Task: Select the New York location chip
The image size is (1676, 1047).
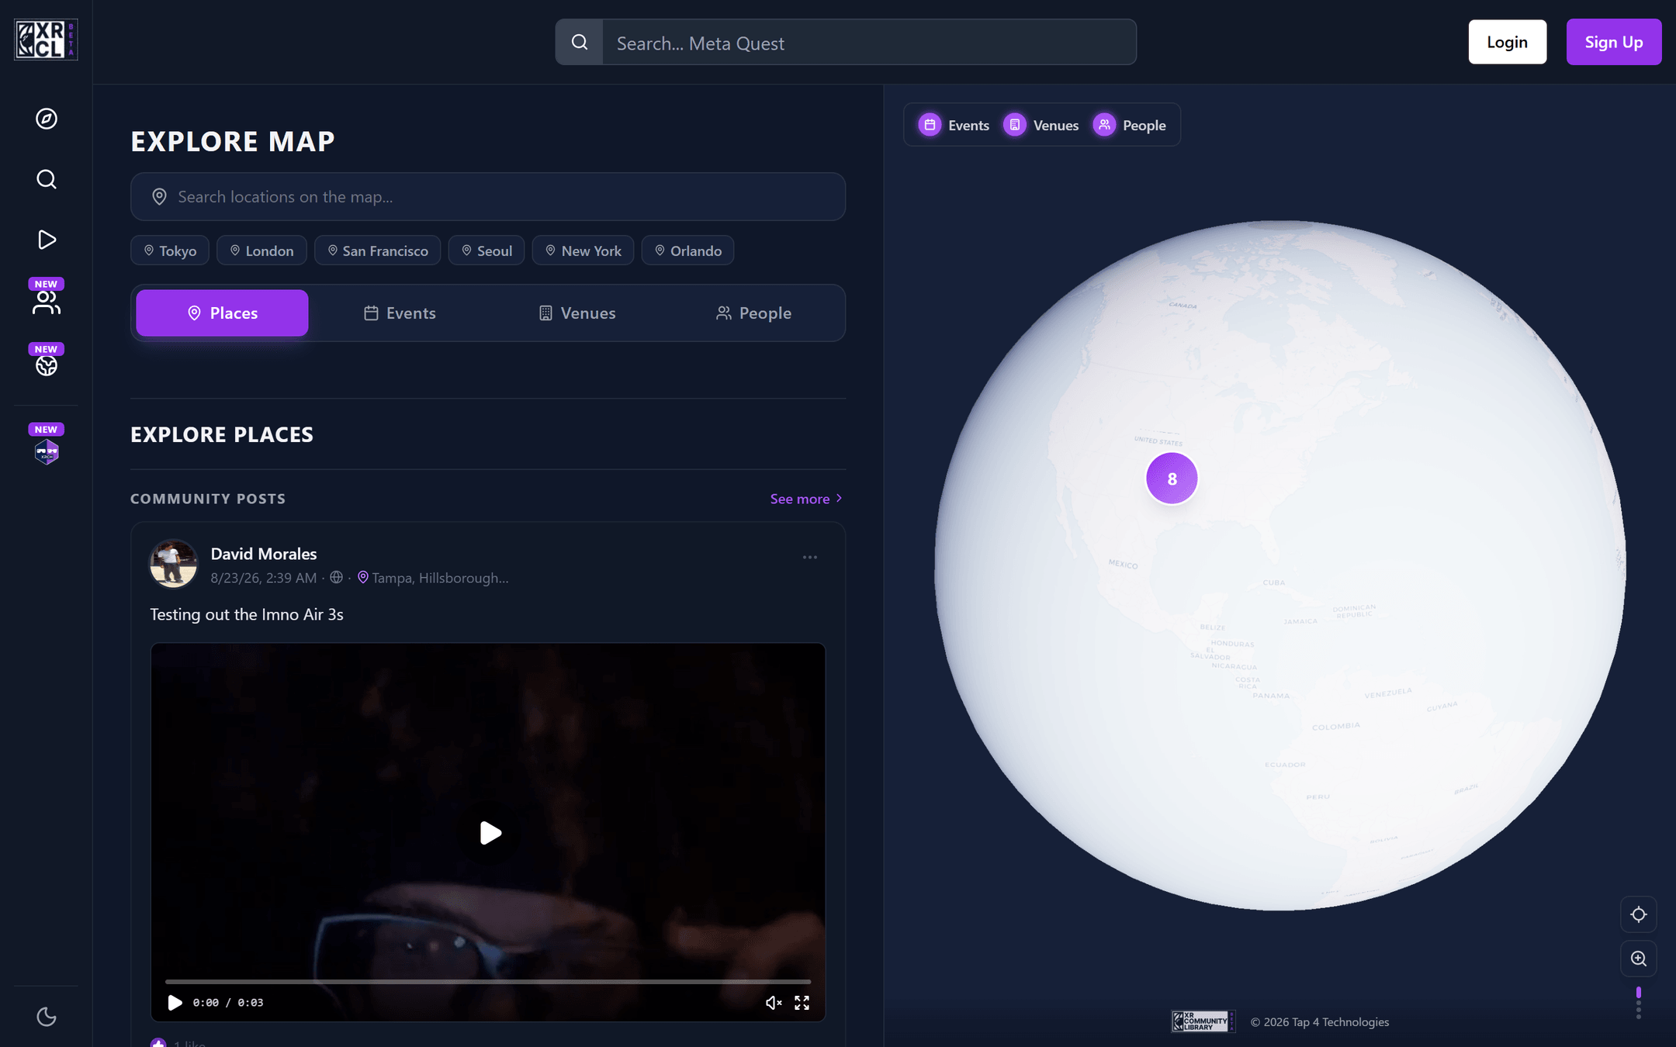Action: pos(583,251)
